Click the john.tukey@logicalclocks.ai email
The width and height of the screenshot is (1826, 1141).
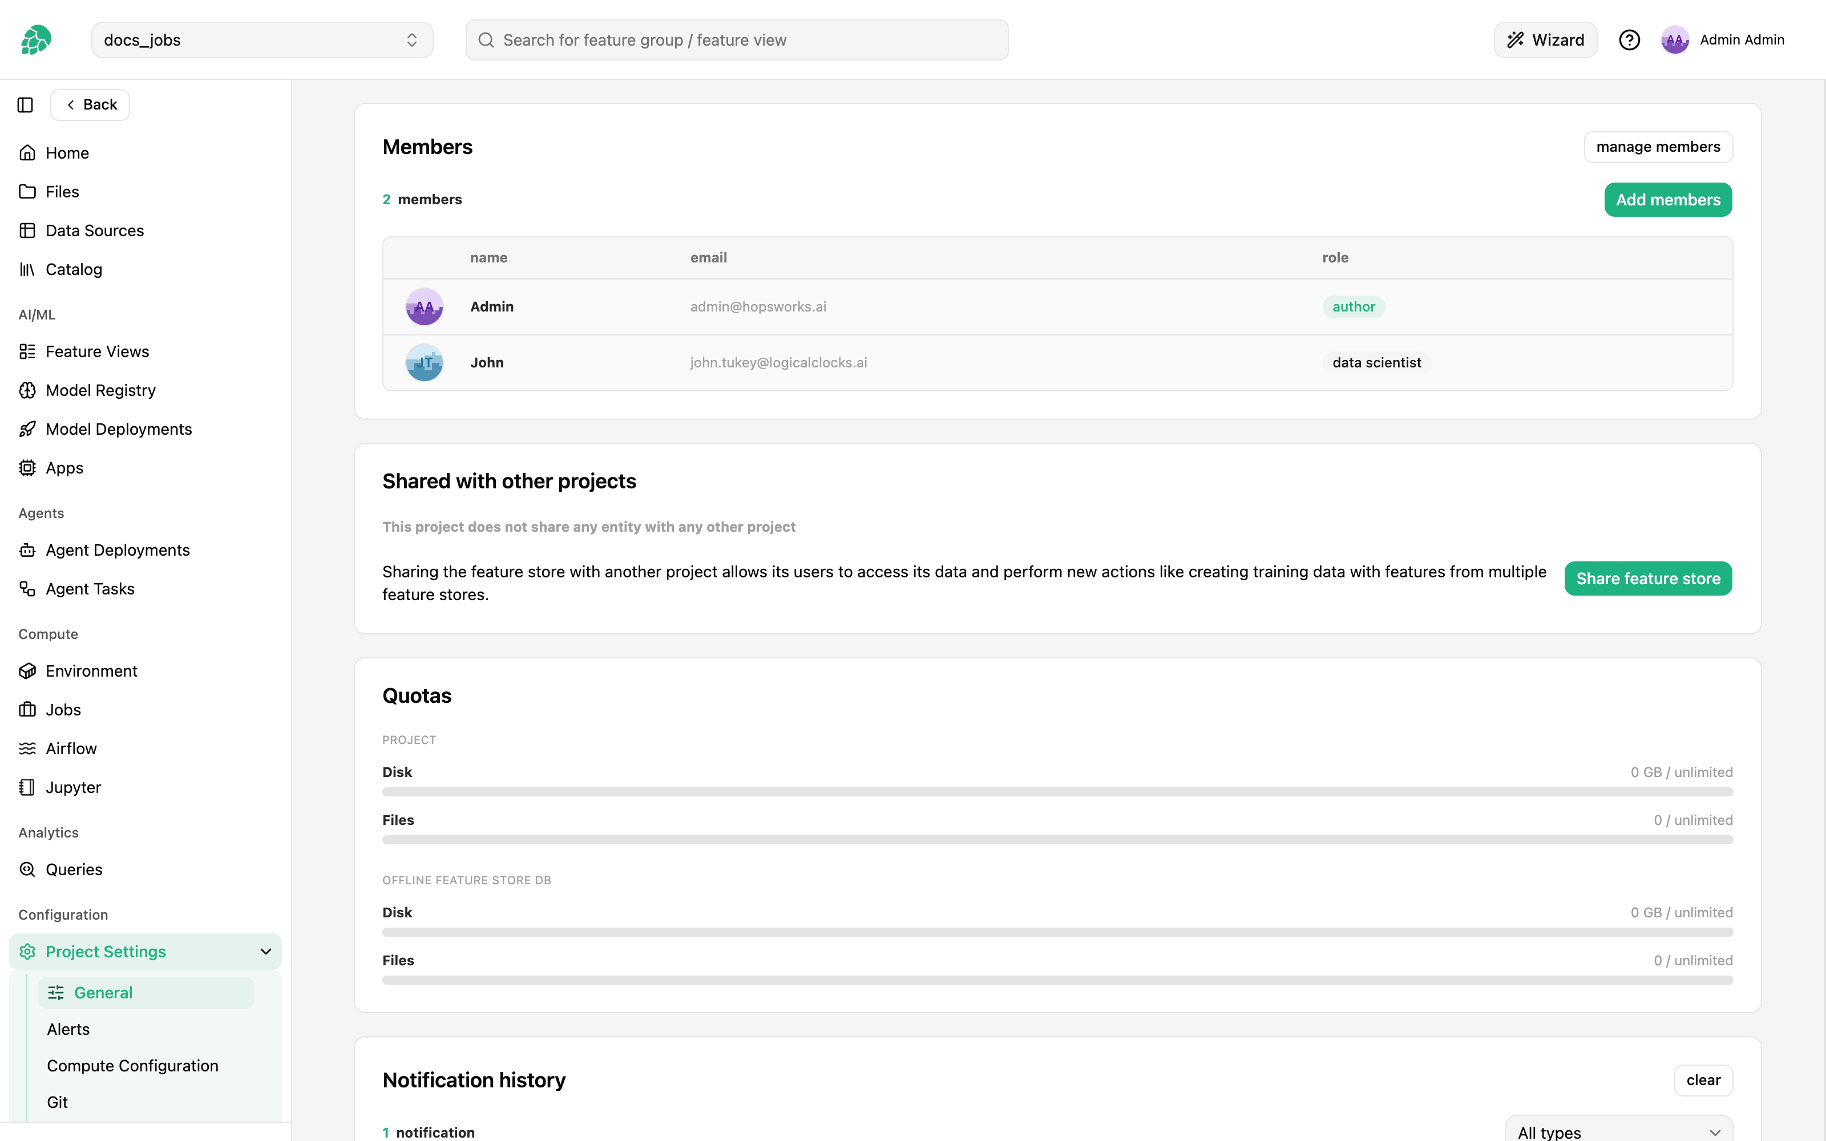pos(778,362)
